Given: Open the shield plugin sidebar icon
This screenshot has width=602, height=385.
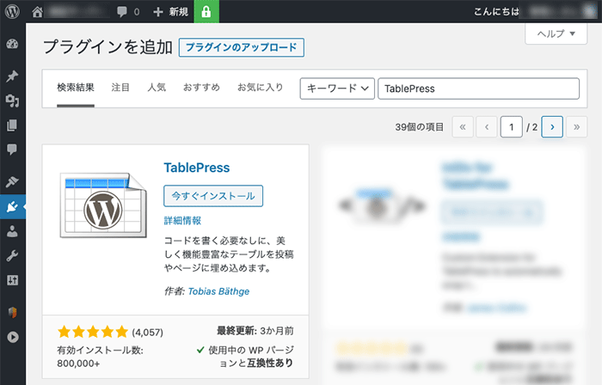Looking at the screenshot, I should pyautogui.click(x=12, y=312).
